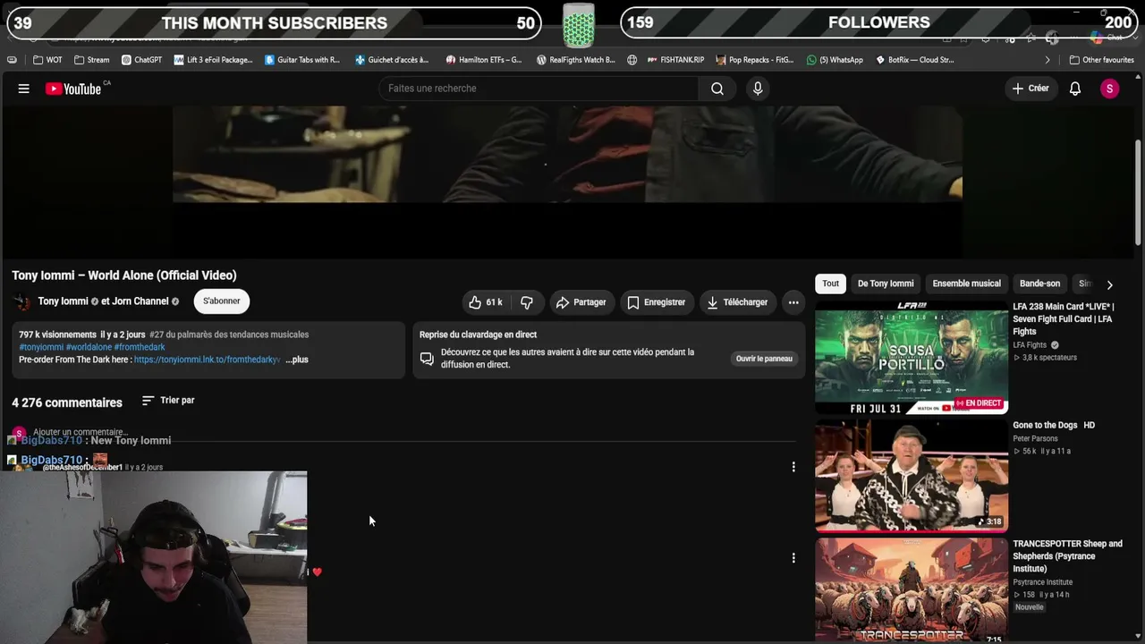The height and width of the screenshot is (644, 1145).
Task: Open the LFA 238 Main Card thumbnail
Action: pyautogui.click(x=912, y=358)
